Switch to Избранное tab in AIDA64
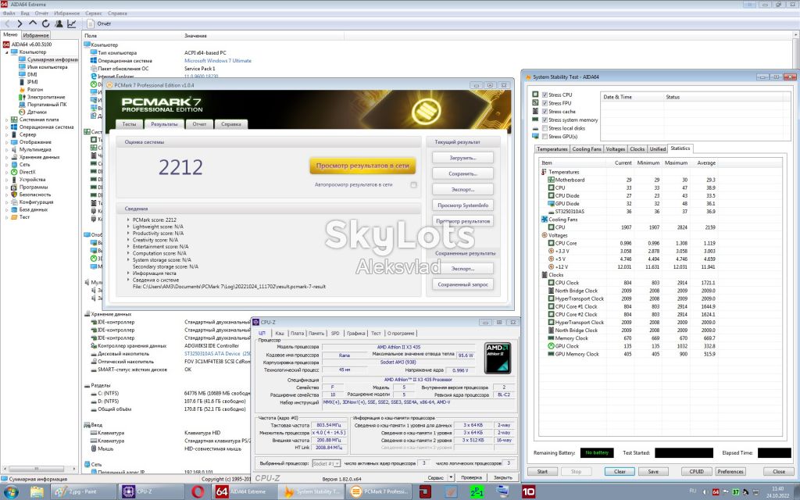This screenshot has width=800, height=500. [x=36, y=35]
